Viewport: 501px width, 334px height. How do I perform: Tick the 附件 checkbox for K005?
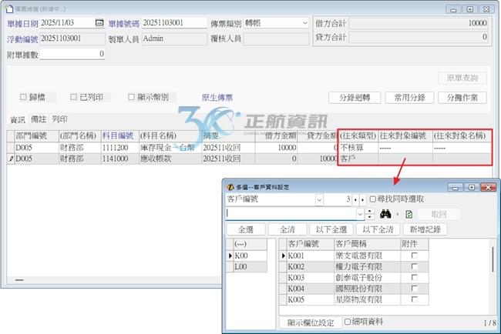(x=414, y=299)
